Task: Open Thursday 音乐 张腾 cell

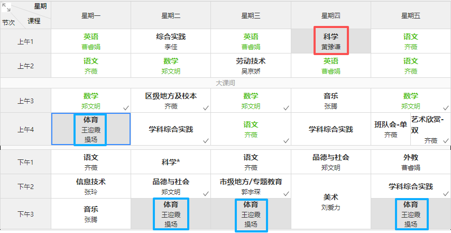Action: (x=331, y=101)
